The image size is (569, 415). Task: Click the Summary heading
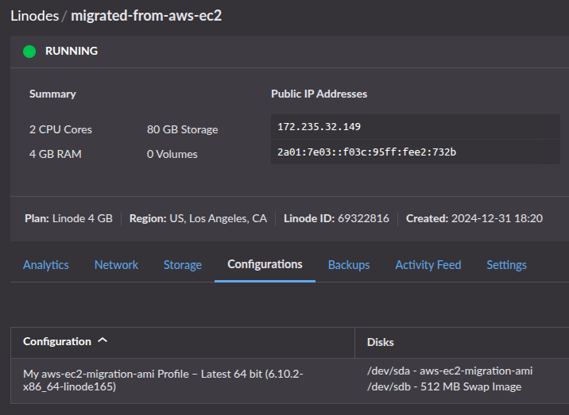[52, 94]
